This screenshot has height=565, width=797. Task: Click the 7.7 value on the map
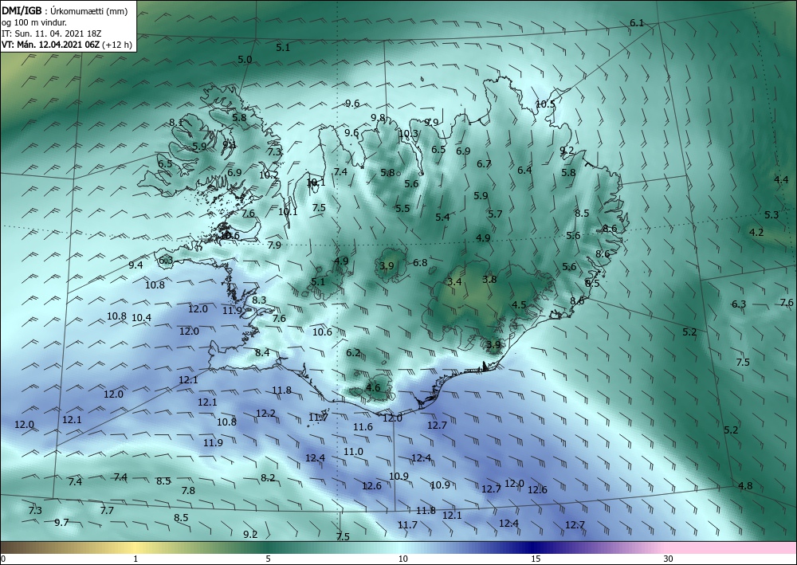click(107, 511)
